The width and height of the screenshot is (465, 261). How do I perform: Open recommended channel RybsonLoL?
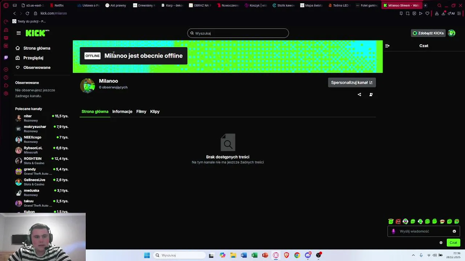pyautogui.click(x=42, y=150)
